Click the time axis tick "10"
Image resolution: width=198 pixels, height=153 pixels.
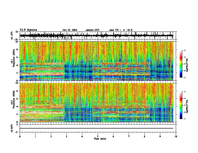point(176,136)
